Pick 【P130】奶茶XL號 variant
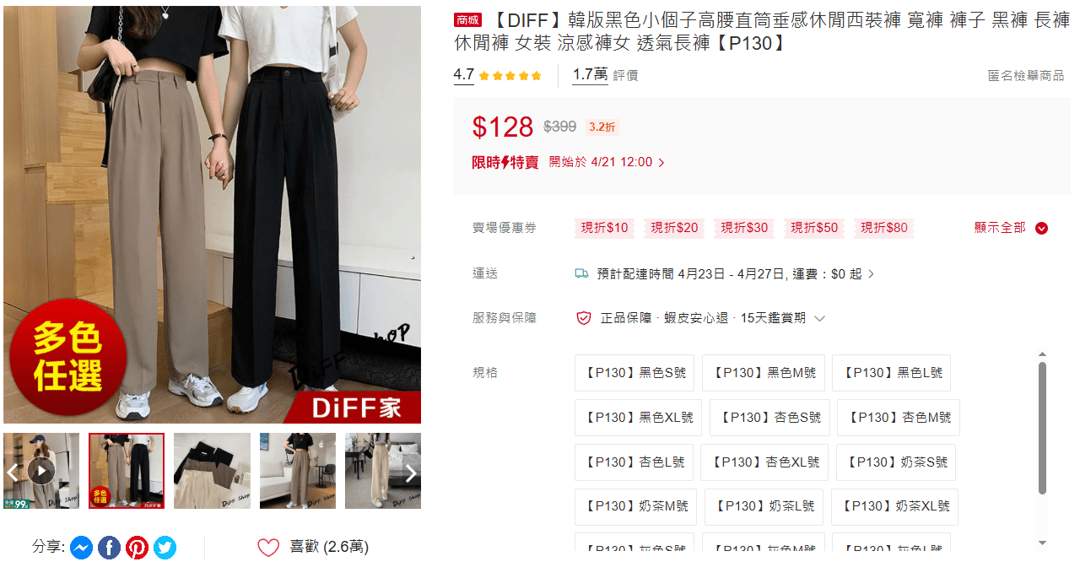This screenshot has height=578, width=1080. click(x=894, y=507)
